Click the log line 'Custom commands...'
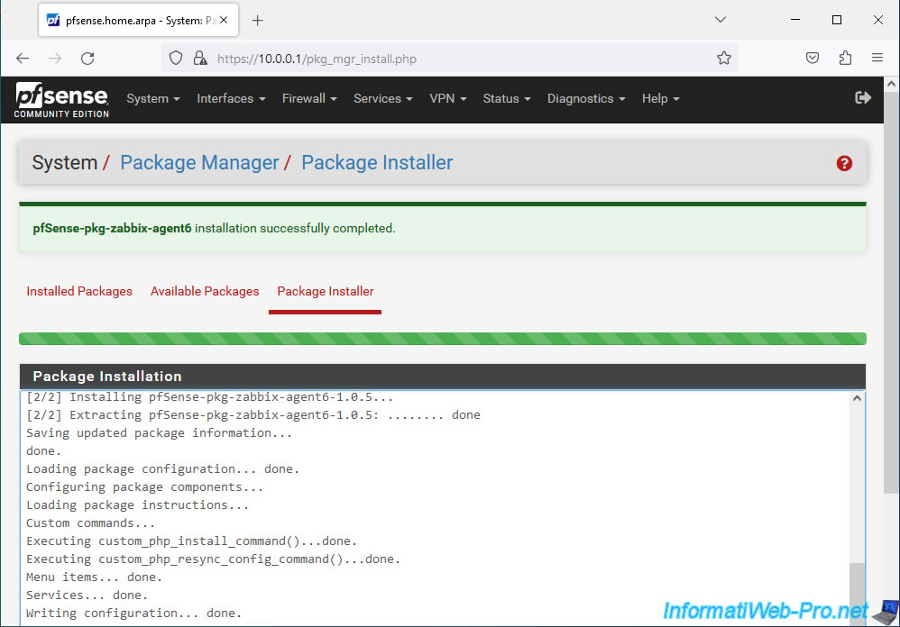 [91, 523]
